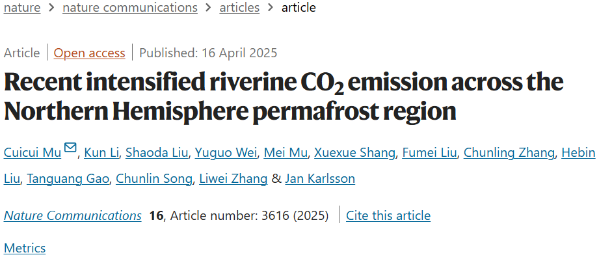Click the Open access link
599x257 pixels.
pos(89,53)
